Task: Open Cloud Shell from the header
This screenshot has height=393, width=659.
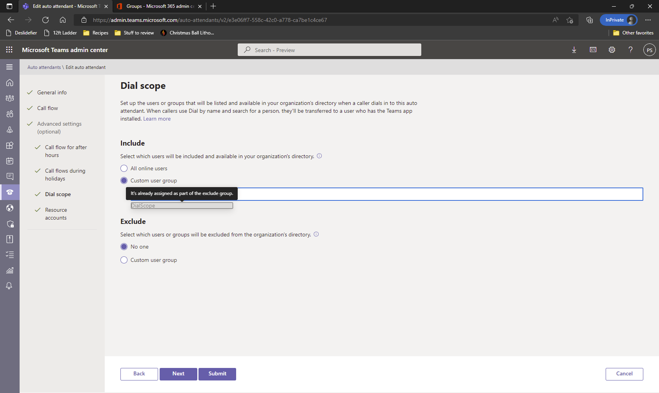Action: [x=593, y=50]
